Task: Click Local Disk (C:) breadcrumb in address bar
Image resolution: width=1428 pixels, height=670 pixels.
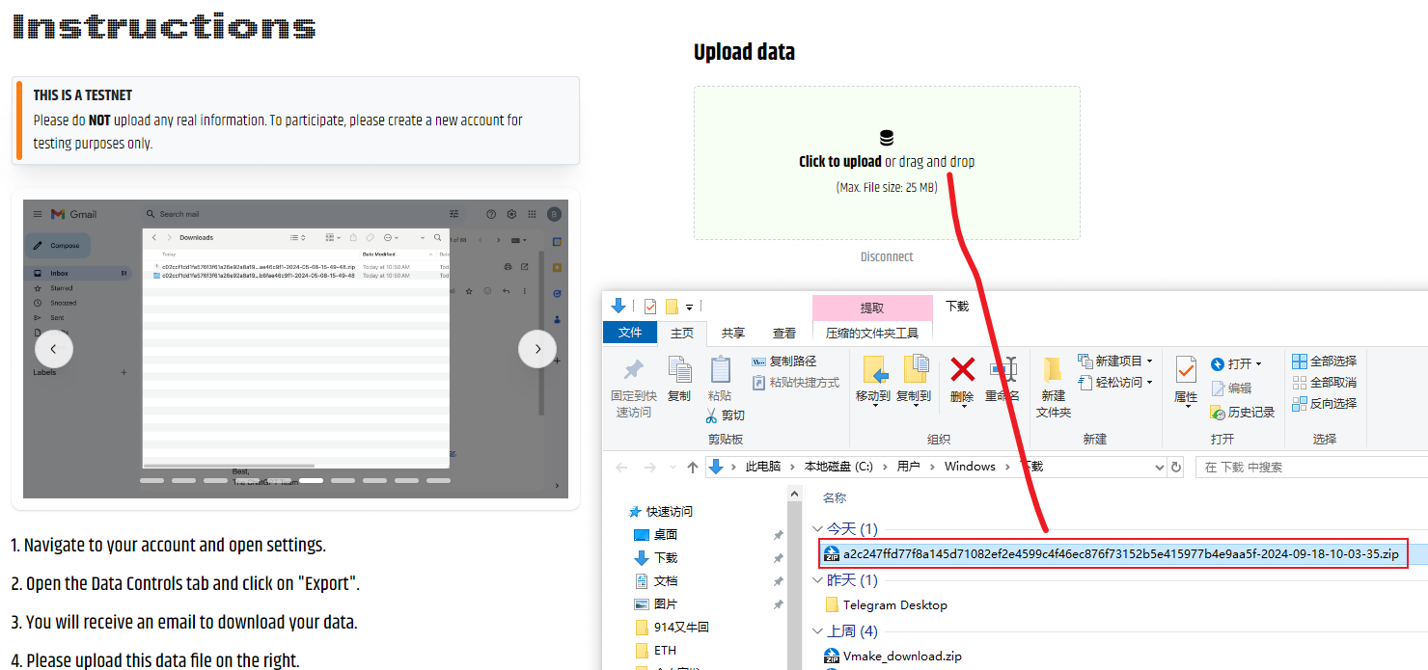Action: click(838, 467)
